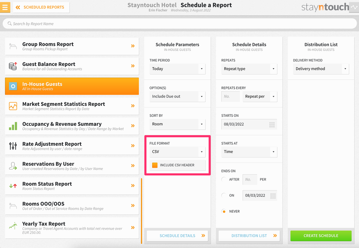
Task: Click the Repeats Every number field
Action: 231,96
